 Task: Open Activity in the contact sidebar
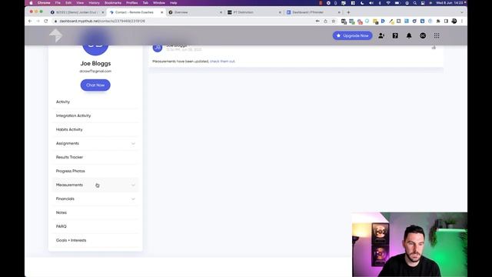coord(95,102)
